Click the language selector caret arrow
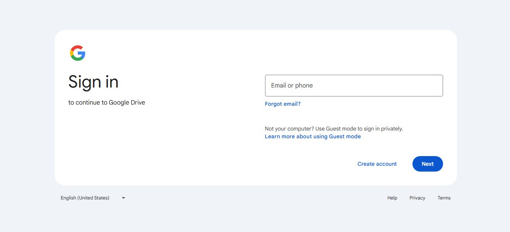This screenshot has height=232, width=510. tap(123, 198)
